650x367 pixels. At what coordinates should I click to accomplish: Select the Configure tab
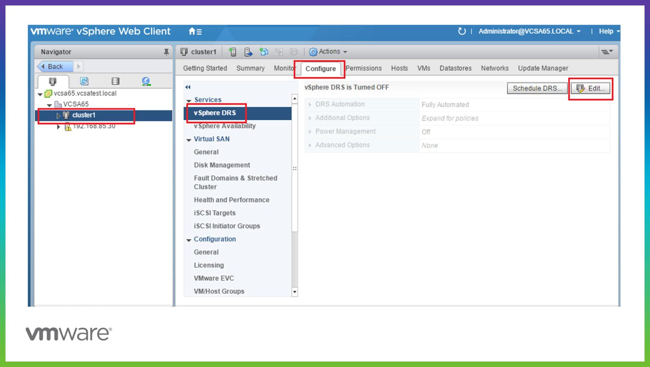point(321,68)
